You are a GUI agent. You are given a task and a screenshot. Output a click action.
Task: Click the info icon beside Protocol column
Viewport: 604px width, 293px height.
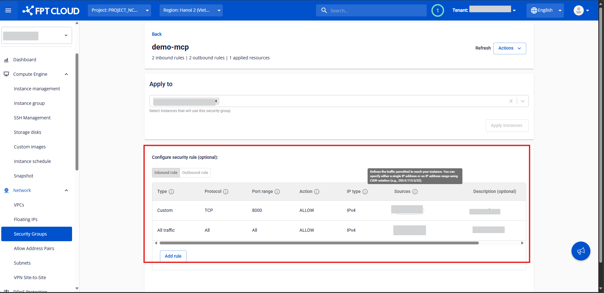click(x=226, y=192)
